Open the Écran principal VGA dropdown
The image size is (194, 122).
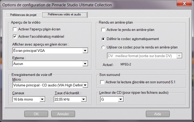click(x=50, y=51)
